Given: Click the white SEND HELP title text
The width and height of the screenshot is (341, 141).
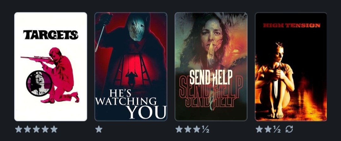Looking at the screenshot, I should [211, 77].
